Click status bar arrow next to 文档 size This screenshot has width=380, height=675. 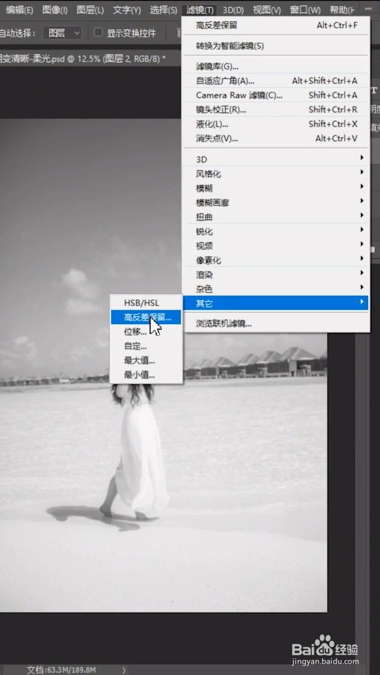124,670
